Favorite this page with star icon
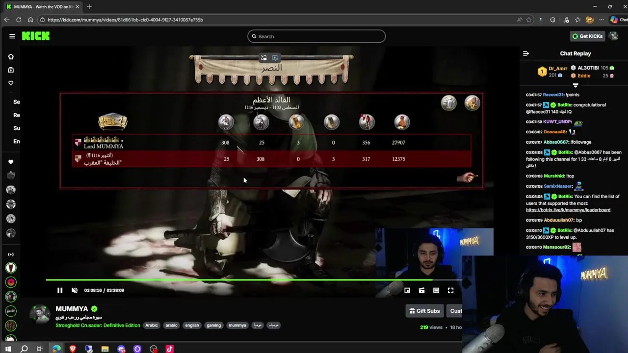Viewport: 628px width, 353px height. click(529, 20)
